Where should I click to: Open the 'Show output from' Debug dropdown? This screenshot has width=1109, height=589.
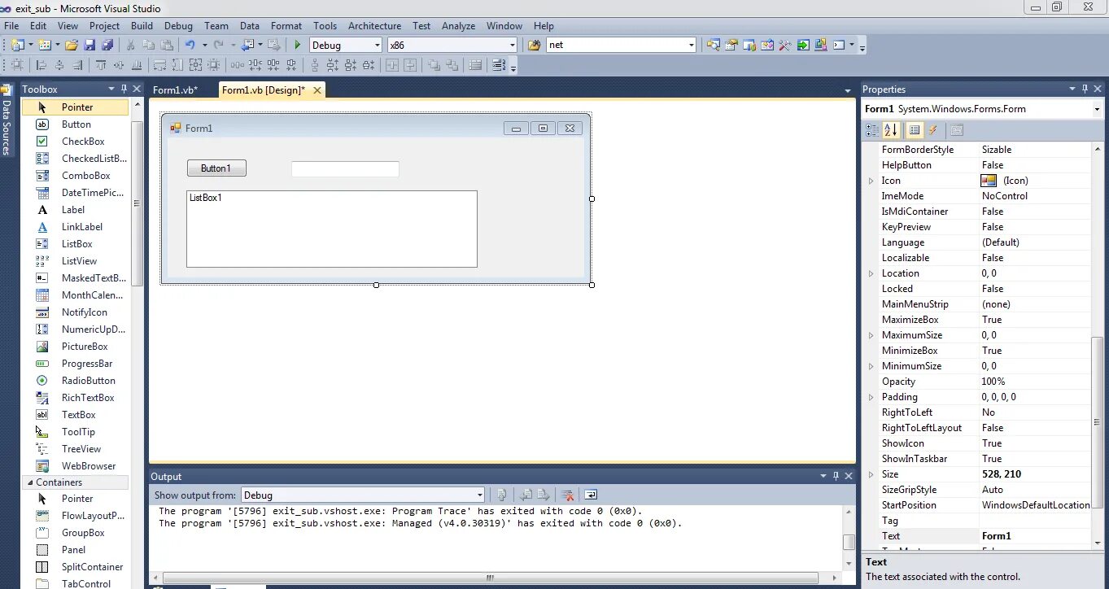click(x=479, y=495)
